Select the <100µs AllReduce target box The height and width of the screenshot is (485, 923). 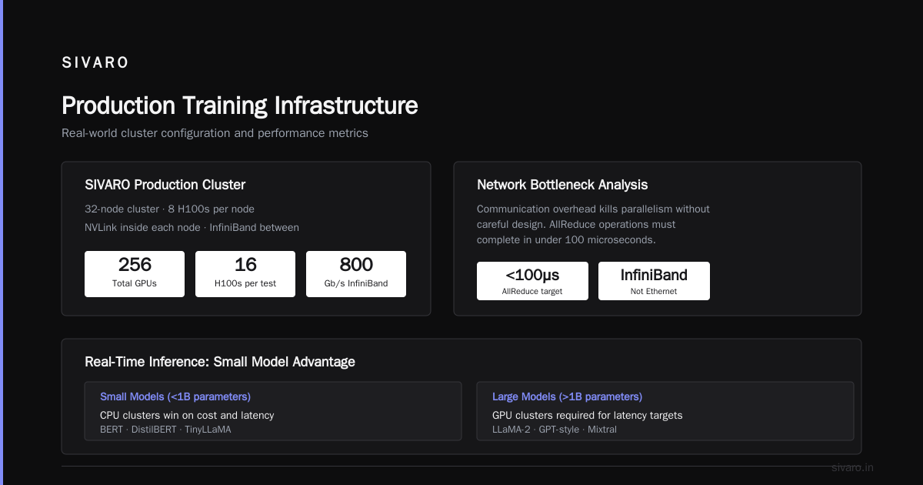(532, 281)
